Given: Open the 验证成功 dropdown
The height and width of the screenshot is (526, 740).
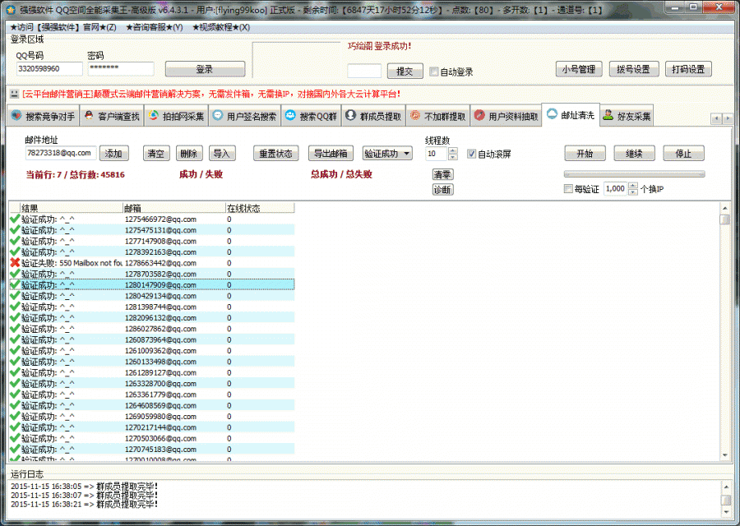Looking at the screenshot, I should pos(387,154).
